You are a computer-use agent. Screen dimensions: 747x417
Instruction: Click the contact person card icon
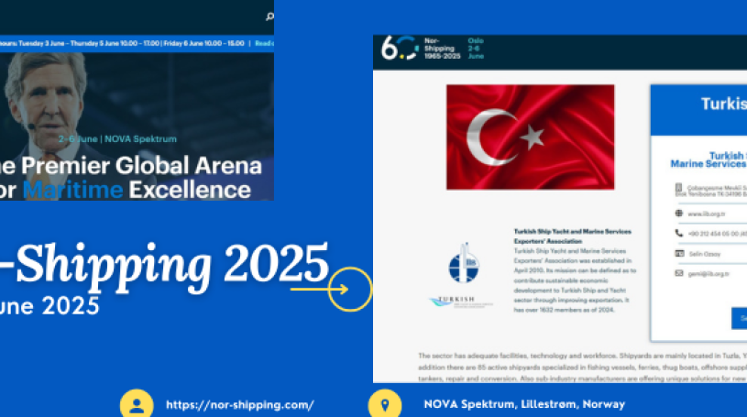click(679, 254)
